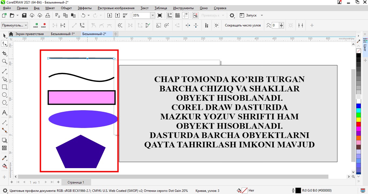This screenshot has height=194, width=368.
Task: Toggle the show grid button
Action: (178, 15)
